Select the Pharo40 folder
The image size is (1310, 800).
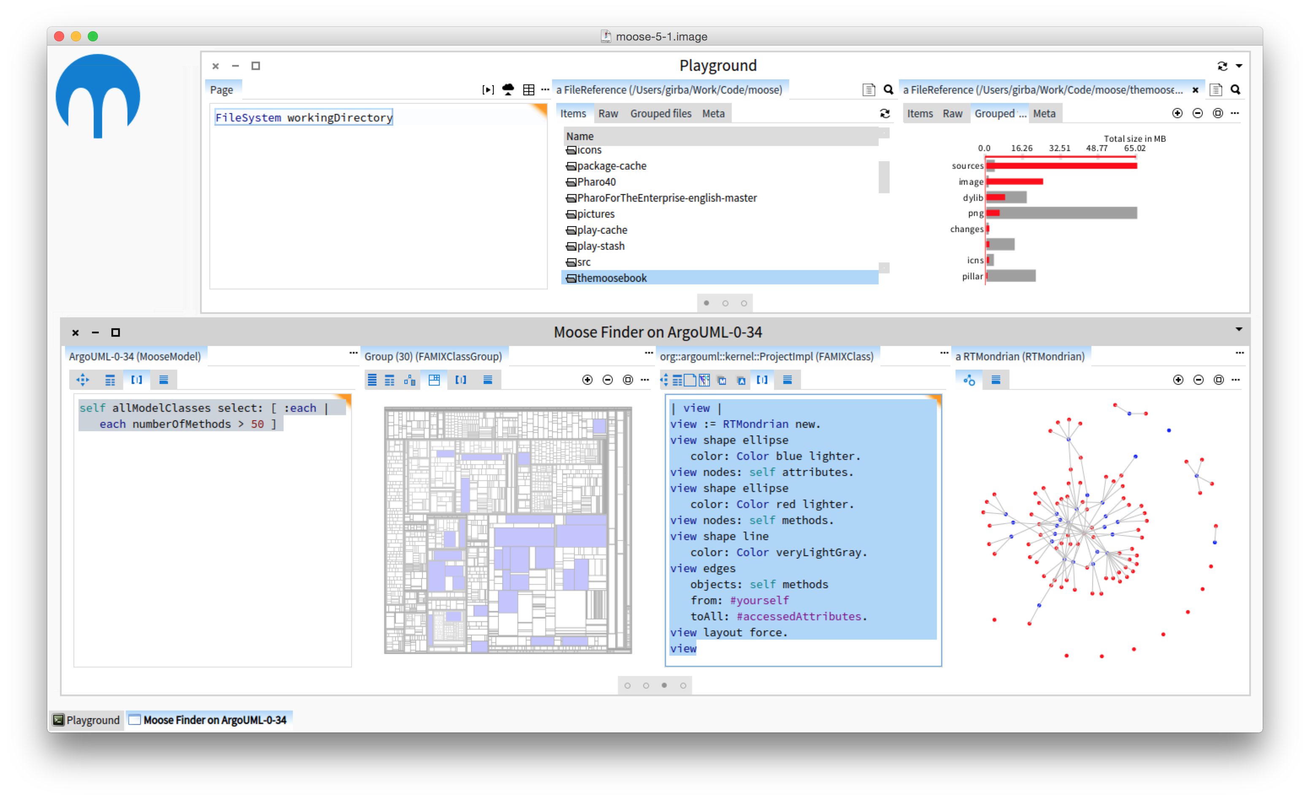pyautogui.click(x=719, y=182)
